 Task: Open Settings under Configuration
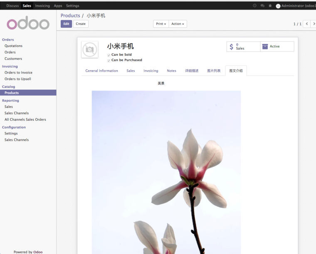(11, 133)
